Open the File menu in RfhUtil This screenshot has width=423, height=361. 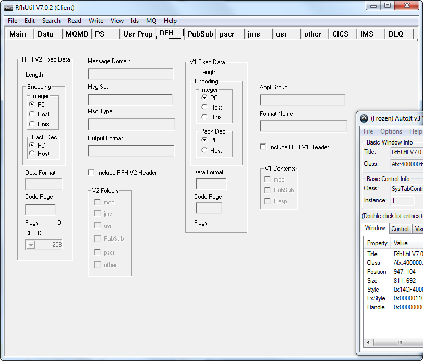point(13,21)
